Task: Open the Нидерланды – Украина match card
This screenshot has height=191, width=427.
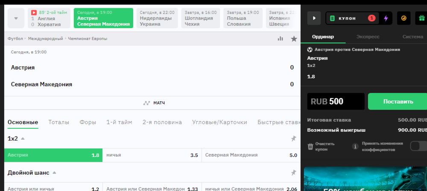Action: coord(157,18)
